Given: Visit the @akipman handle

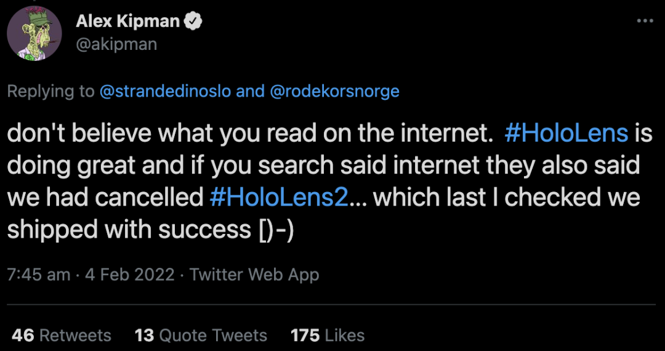Looking at the screenshot, I should coord(116,44).
